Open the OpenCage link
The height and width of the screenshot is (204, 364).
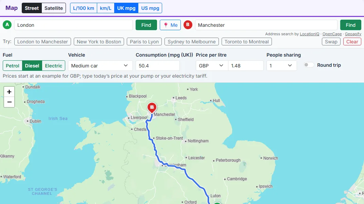(332, 34)
